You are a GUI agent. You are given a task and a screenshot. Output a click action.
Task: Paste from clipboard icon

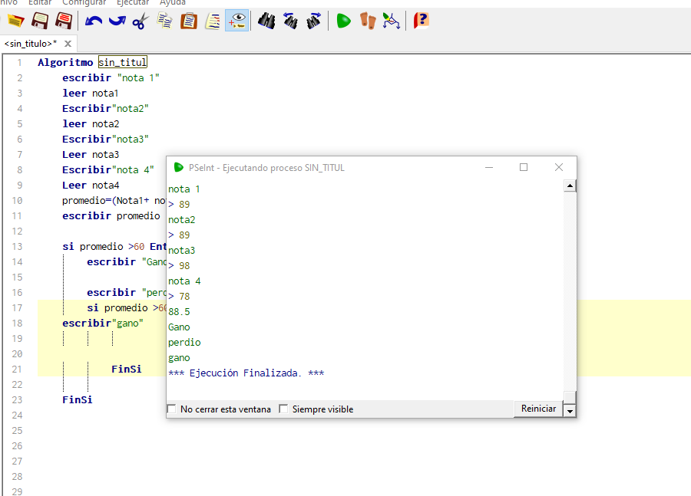tap(188, 21)
